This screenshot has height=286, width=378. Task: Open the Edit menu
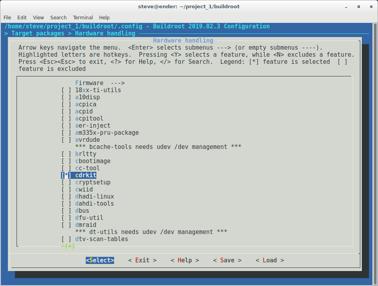tap(22, 18)
